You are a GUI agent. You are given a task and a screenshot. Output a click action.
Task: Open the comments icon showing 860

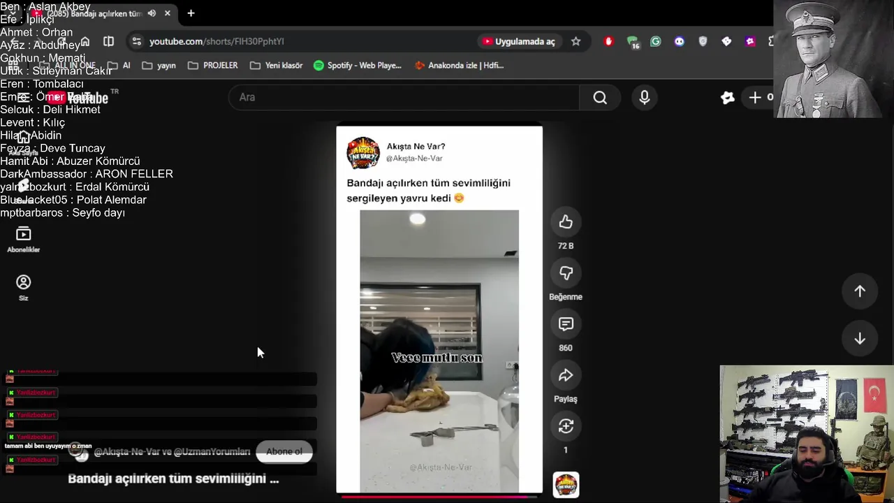coord(566,324)
